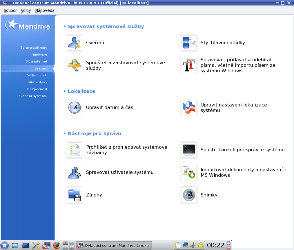
Task: Click the 00:22 clock in the taskbar
Action: (216, 245)
